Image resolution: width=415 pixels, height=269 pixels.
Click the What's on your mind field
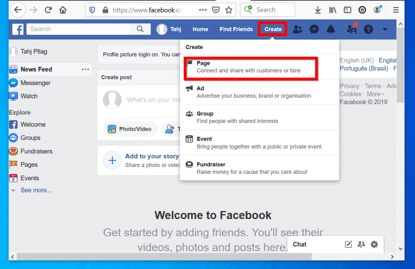coord(153,100)
